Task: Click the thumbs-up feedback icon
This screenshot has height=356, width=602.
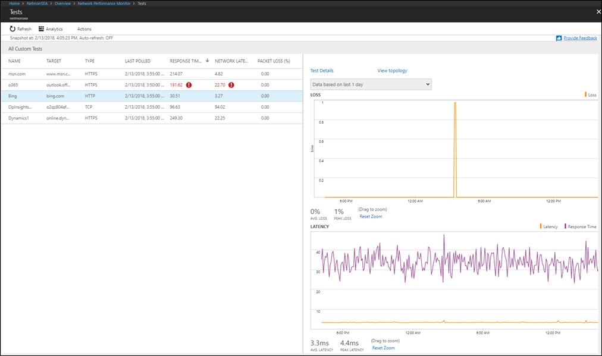Action: (x=559, y=38)
